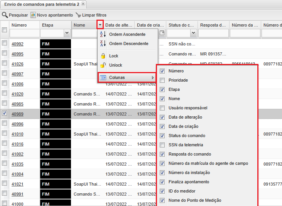Uncheck the Etapa column checkbox
The image size is (282, 206).
[162, 89]
